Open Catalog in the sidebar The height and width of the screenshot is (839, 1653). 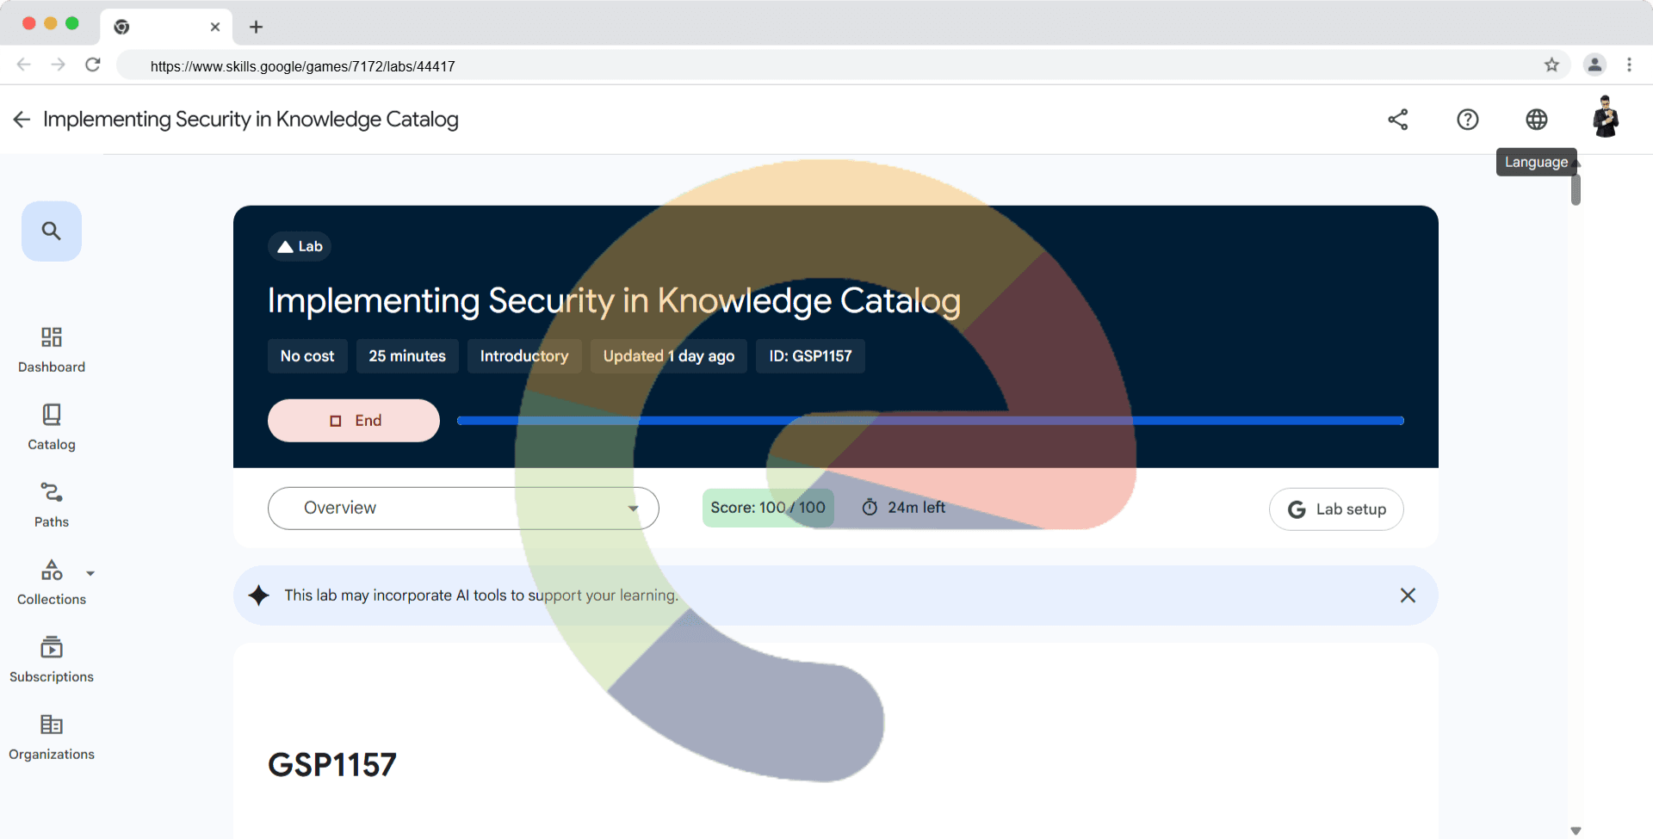point(52,427)
